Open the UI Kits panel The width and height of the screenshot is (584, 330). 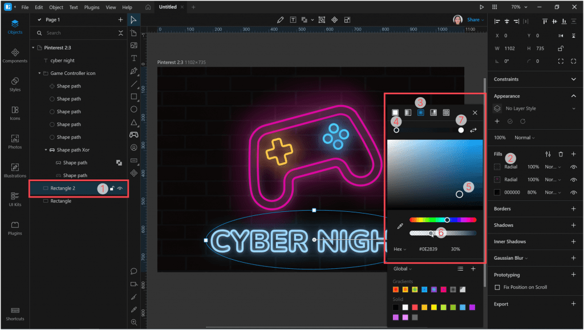pyautogui.click(x=15, y=199)
